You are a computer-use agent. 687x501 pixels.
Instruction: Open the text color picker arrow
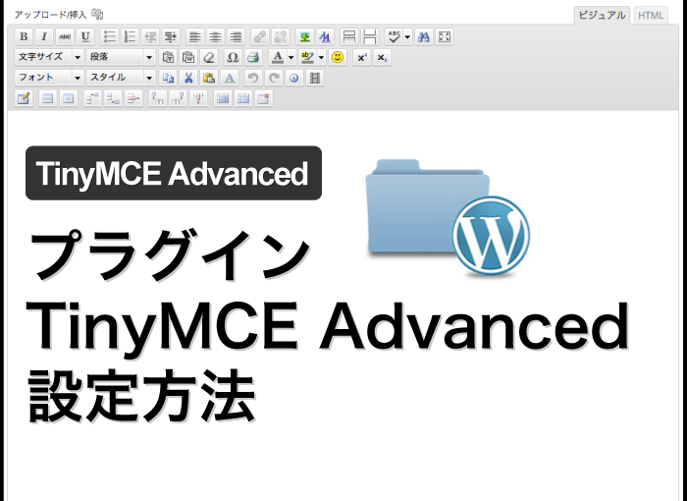(x=291, y=57)
